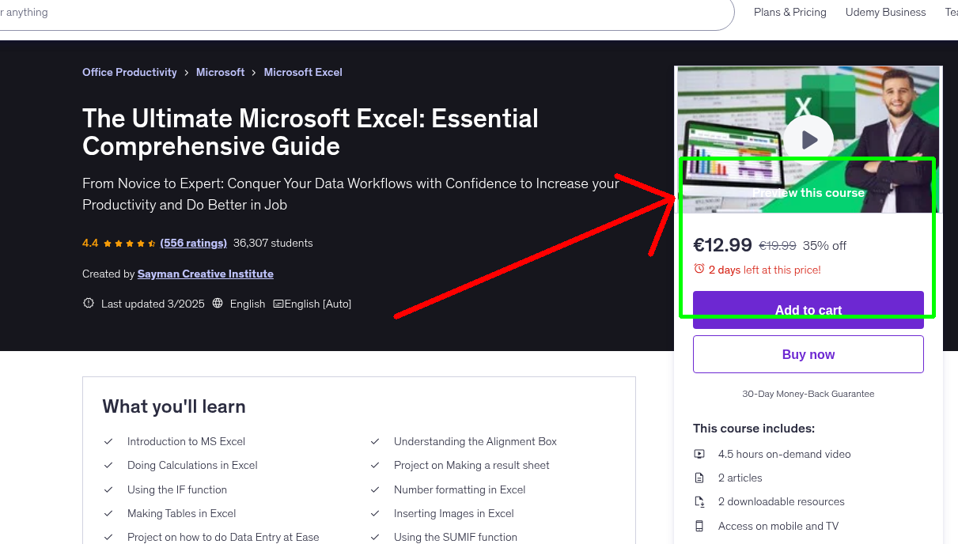Open Udemy Business menu item
Screen dimensions: 958x544
(x=885, y=12)
